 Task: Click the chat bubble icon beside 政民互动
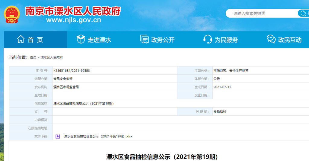[271, 39]
